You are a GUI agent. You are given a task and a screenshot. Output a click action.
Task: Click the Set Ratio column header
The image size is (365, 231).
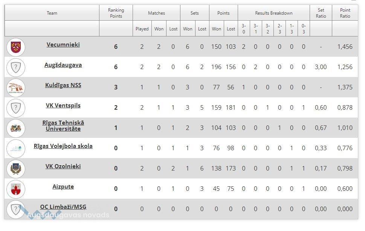tap(321, 13)
